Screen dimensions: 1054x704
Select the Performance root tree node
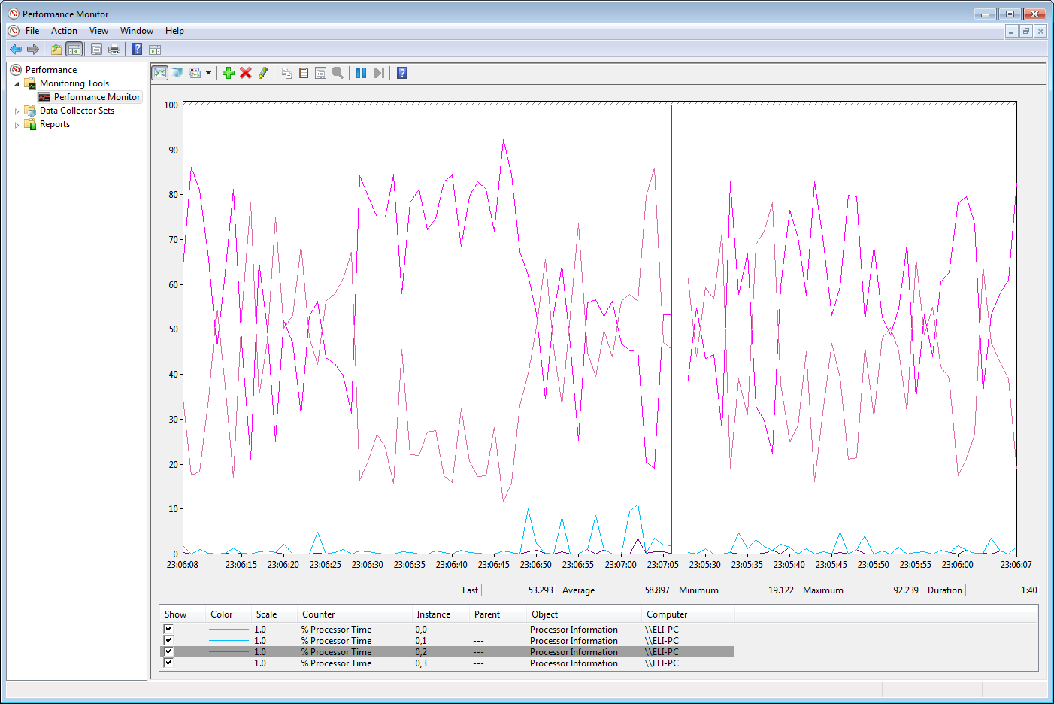click(51, 70)
